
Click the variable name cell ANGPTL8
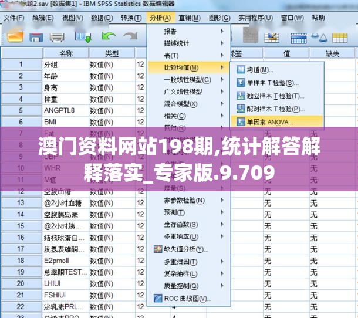click(x=66, y=110)
